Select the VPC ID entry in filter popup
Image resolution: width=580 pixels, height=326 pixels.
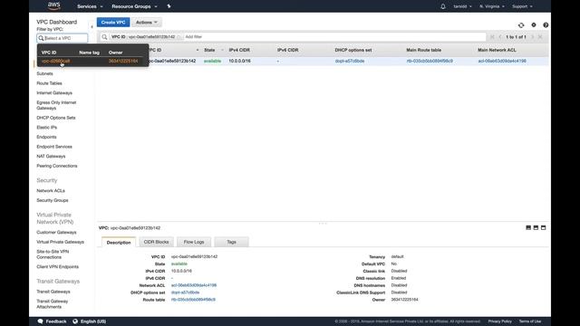[55, 61]
